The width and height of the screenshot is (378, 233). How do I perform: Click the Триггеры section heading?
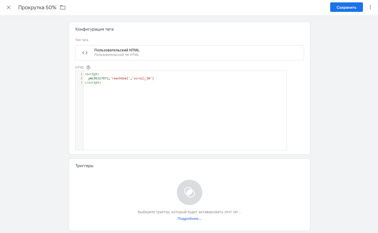pyautogui.click(x=84, y=166)
